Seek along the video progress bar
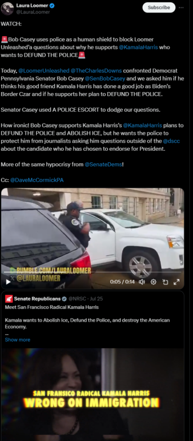This screenshot has width=193, height=441. 92,272
